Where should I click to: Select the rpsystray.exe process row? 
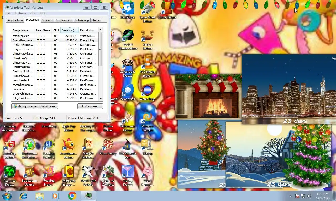click(x=55, y=49)
